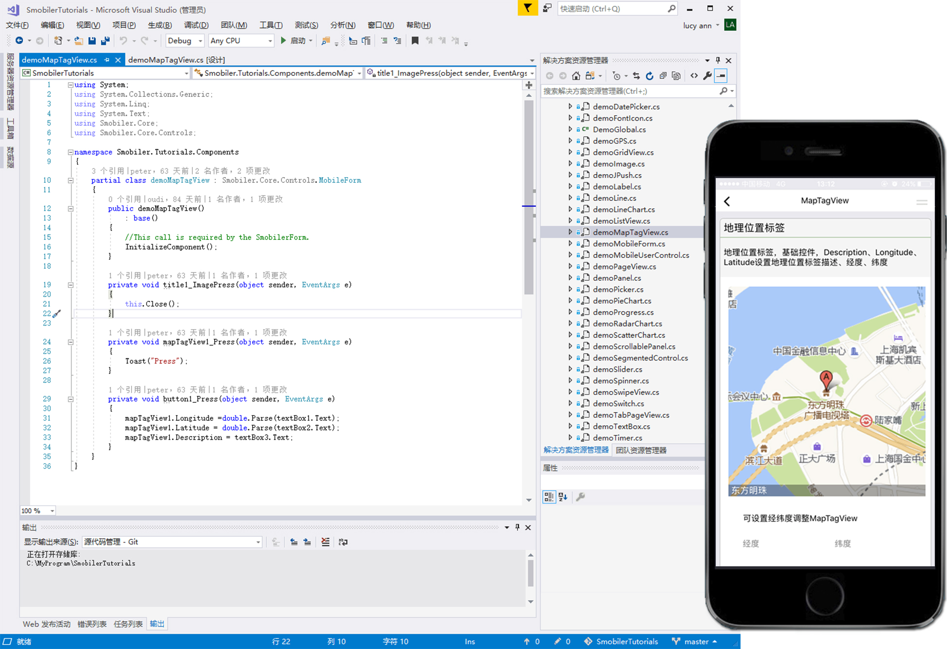Image resolution: width=947 pixels, height=649 pixels.
Task: Click the code editor vertical scrollbar thumb
Action: click(x=529, y=197)
